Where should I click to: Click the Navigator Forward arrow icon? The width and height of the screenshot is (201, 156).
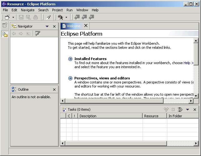pos(21,34)
